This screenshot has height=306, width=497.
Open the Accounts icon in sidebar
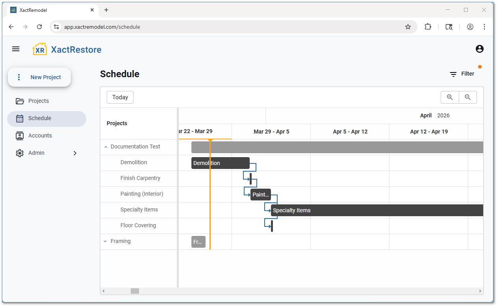20,135
